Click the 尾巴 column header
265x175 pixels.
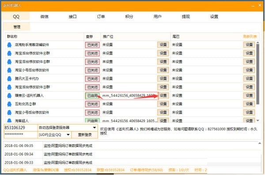[176, 37]
